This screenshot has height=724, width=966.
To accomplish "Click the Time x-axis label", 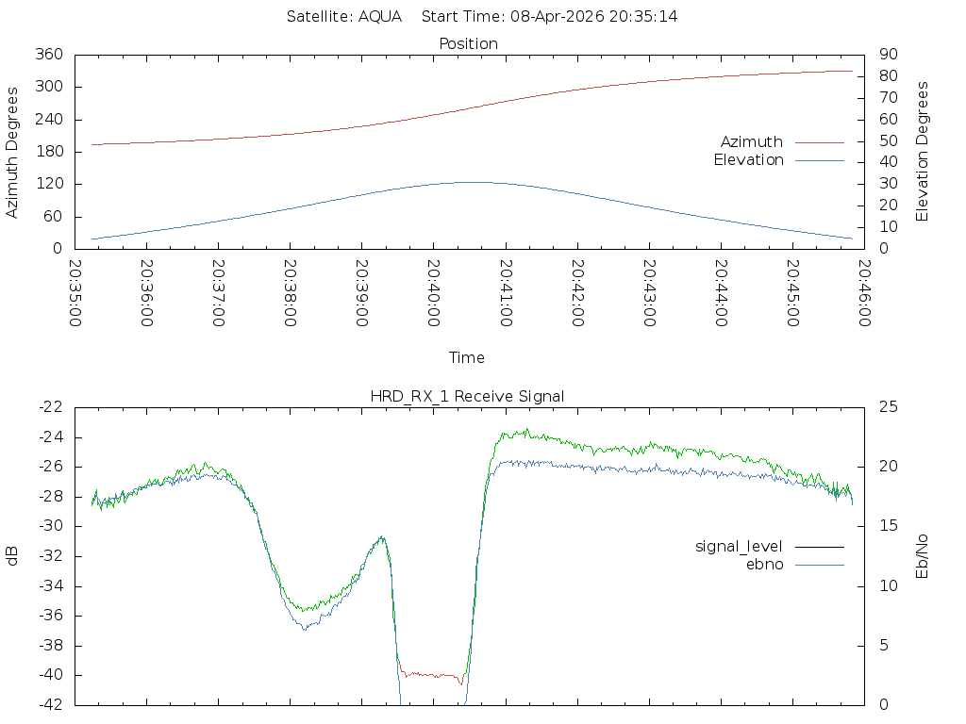I will click(466, 357).
